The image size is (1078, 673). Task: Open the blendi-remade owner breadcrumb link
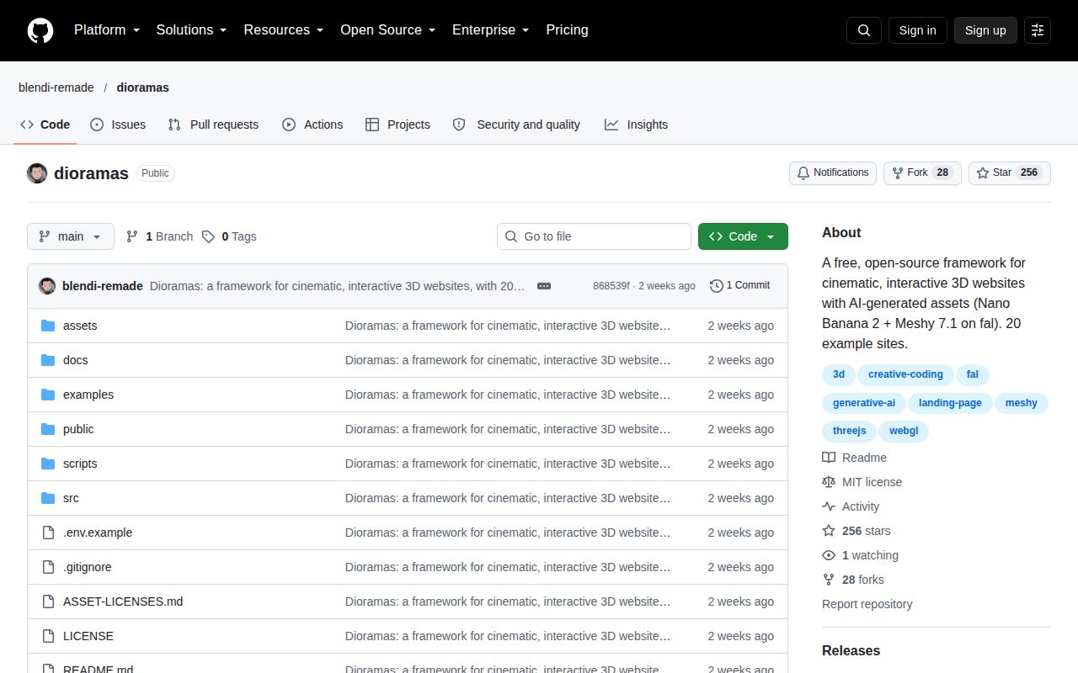56,87
